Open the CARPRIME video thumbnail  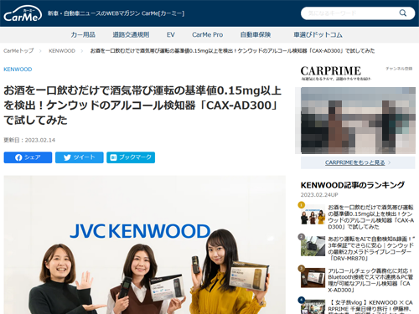point(358,121)
